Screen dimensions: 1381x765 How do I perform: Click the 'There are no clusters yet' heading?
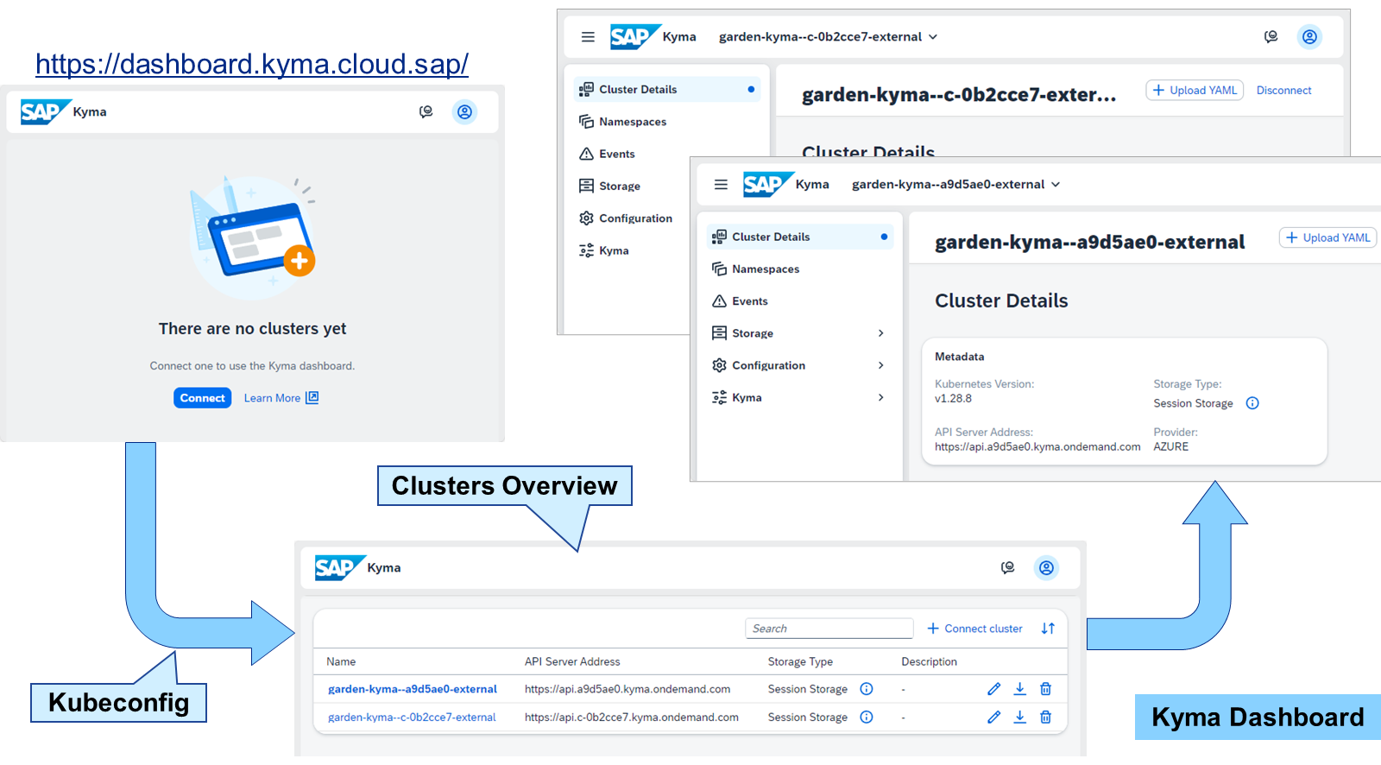point(252,329)
